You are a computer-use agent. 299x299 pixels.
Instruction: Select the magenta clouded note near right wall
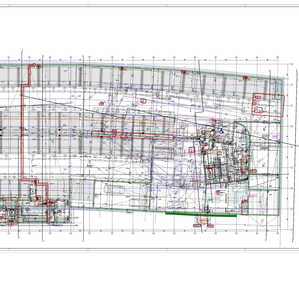tap(274, 136)
